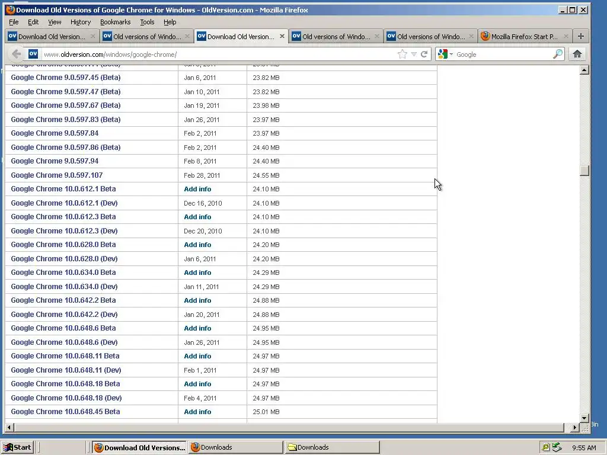Reload the page with the refresh icon
607x455 pixels.
click(424, 54)
